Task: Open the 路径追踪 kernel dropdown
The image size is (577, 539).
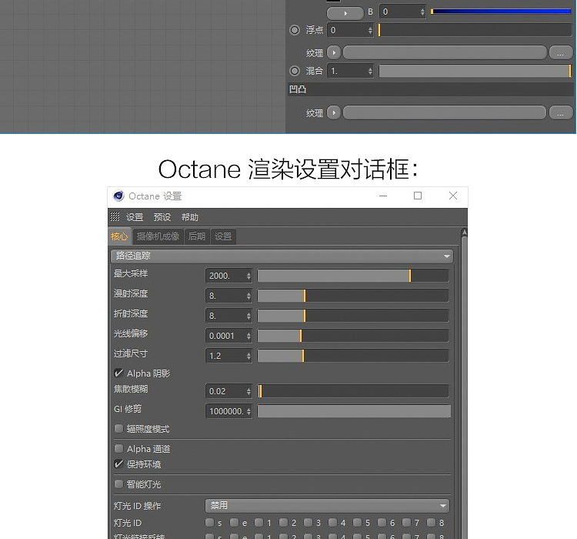Action: 282,256
